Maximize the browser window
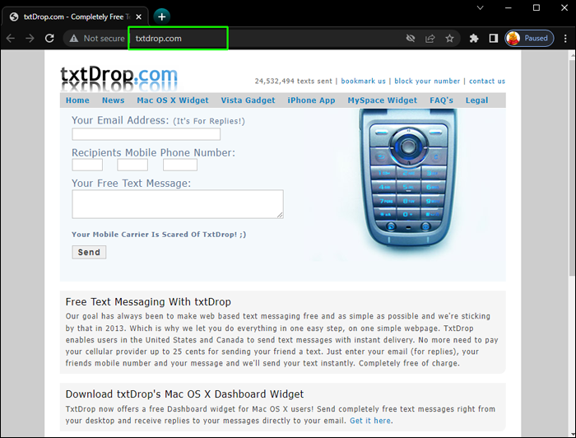The height and width of the screenshot is (438, 576). pyautogui.click(x=537, y=7)
